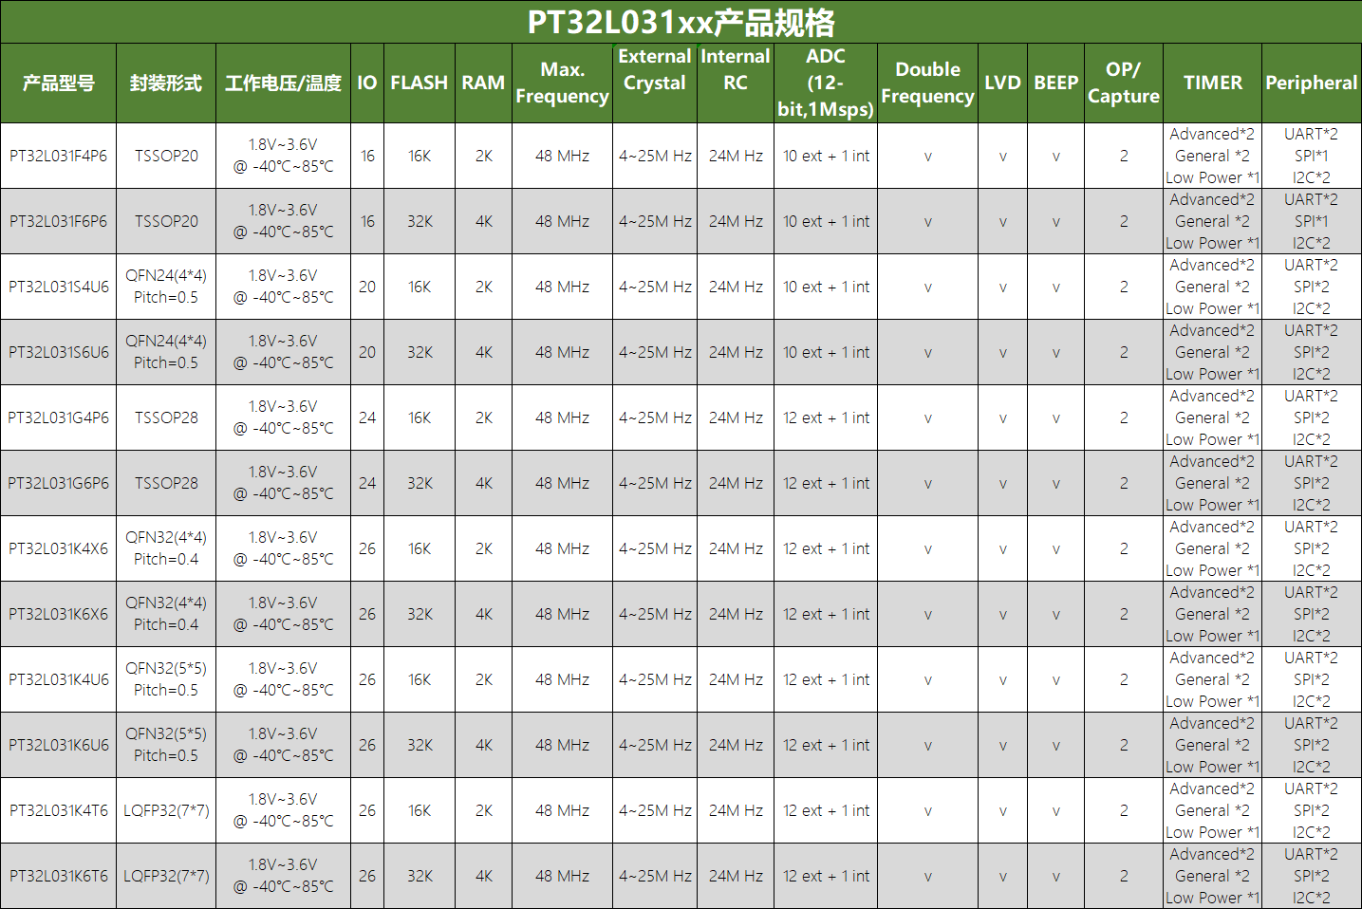The height and width of the screenshot is (909, 1362).
Task: Click the PT32L031S6U6 cell
Action: pos(58,352)
